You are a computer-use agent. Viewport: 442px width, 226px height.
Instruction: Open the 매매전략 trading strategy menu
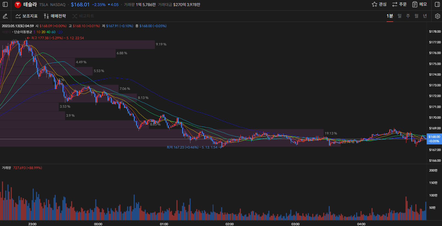(x=55, y=16)
